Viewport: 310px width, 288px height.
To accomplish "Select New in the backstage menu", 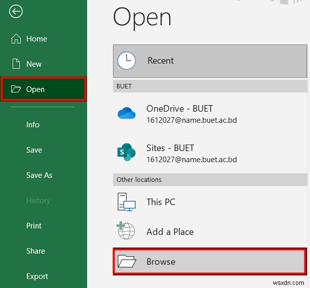I will (44, 64).
